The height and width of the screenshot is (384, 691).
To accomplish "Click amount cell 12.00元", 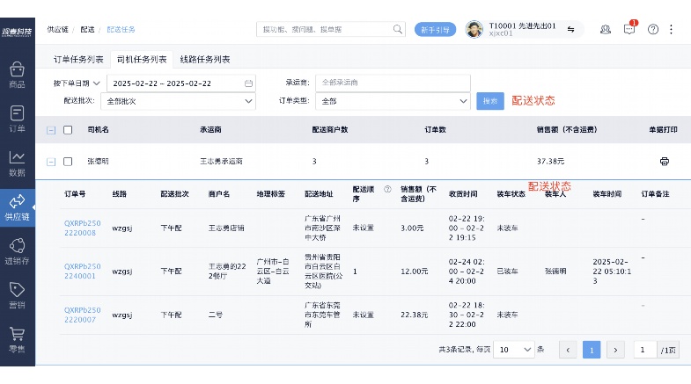I will coord(415,271).
